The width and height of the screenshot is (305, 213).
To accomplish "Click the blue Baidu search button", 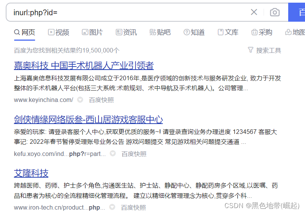I will 297,12.
